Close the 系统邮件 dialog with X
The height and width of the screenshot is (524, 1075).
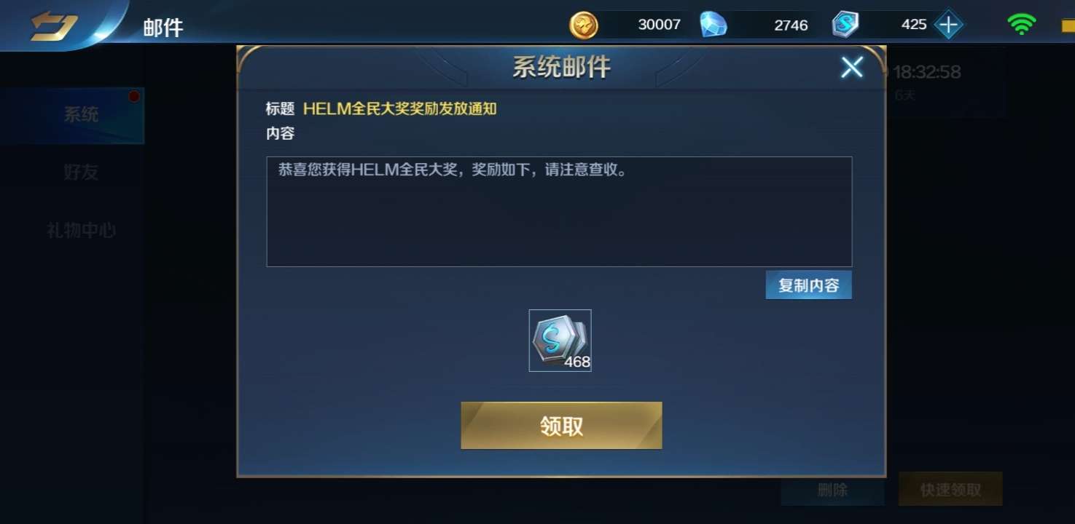pos(851,68)
